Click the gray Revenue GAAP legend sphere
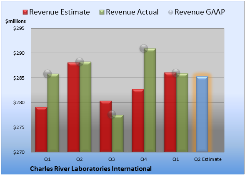Image resolution: width=245 pixels, height=175 pixels. tap(171, 12)
